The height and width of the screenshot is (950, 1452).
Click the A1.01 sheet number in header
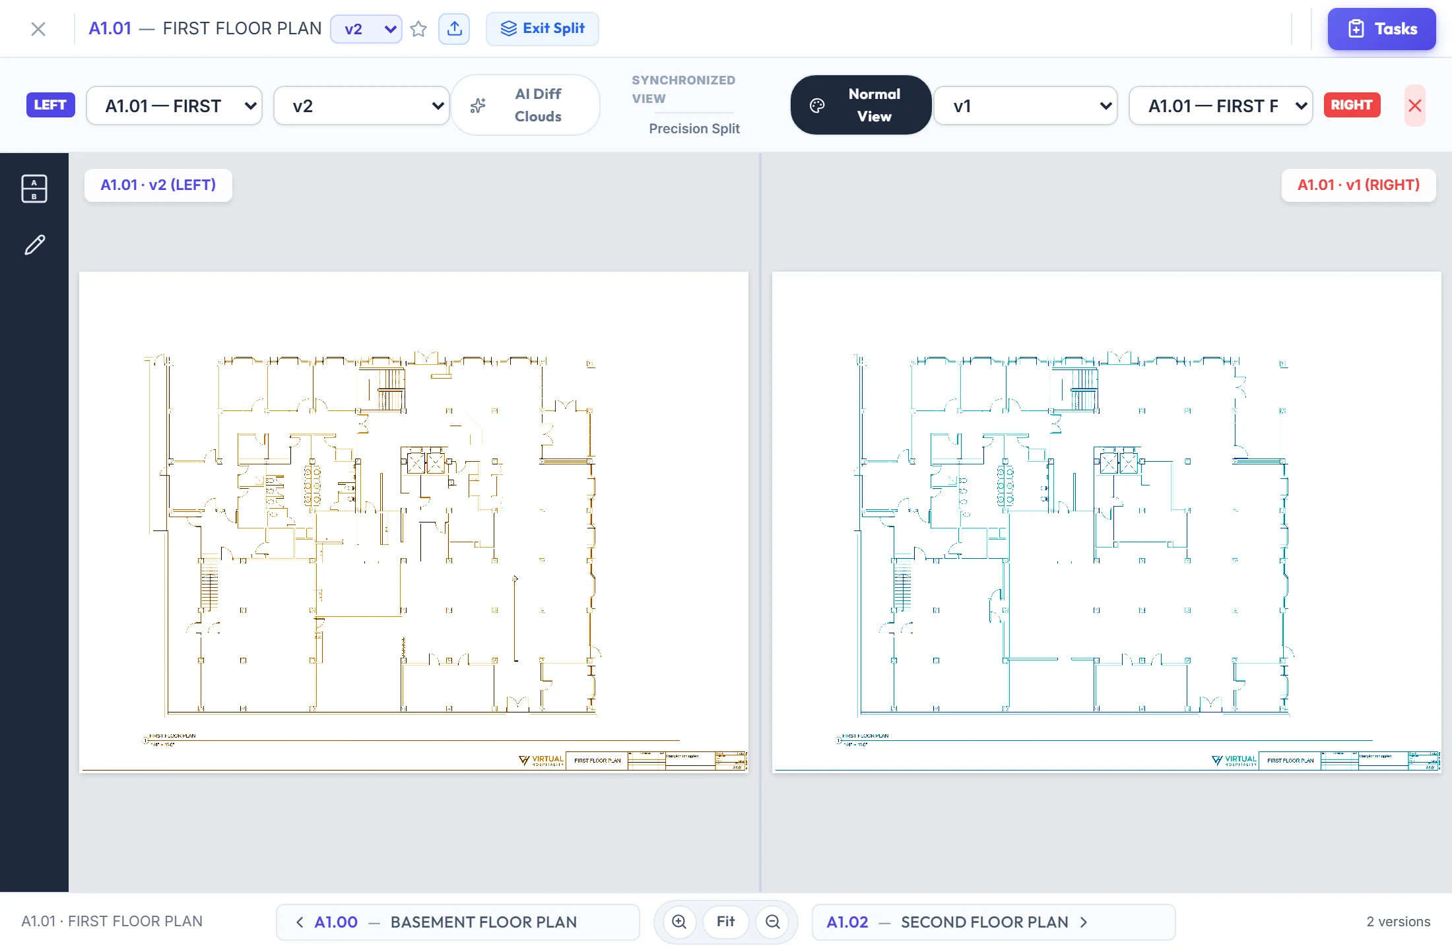[x=110, y=28]
